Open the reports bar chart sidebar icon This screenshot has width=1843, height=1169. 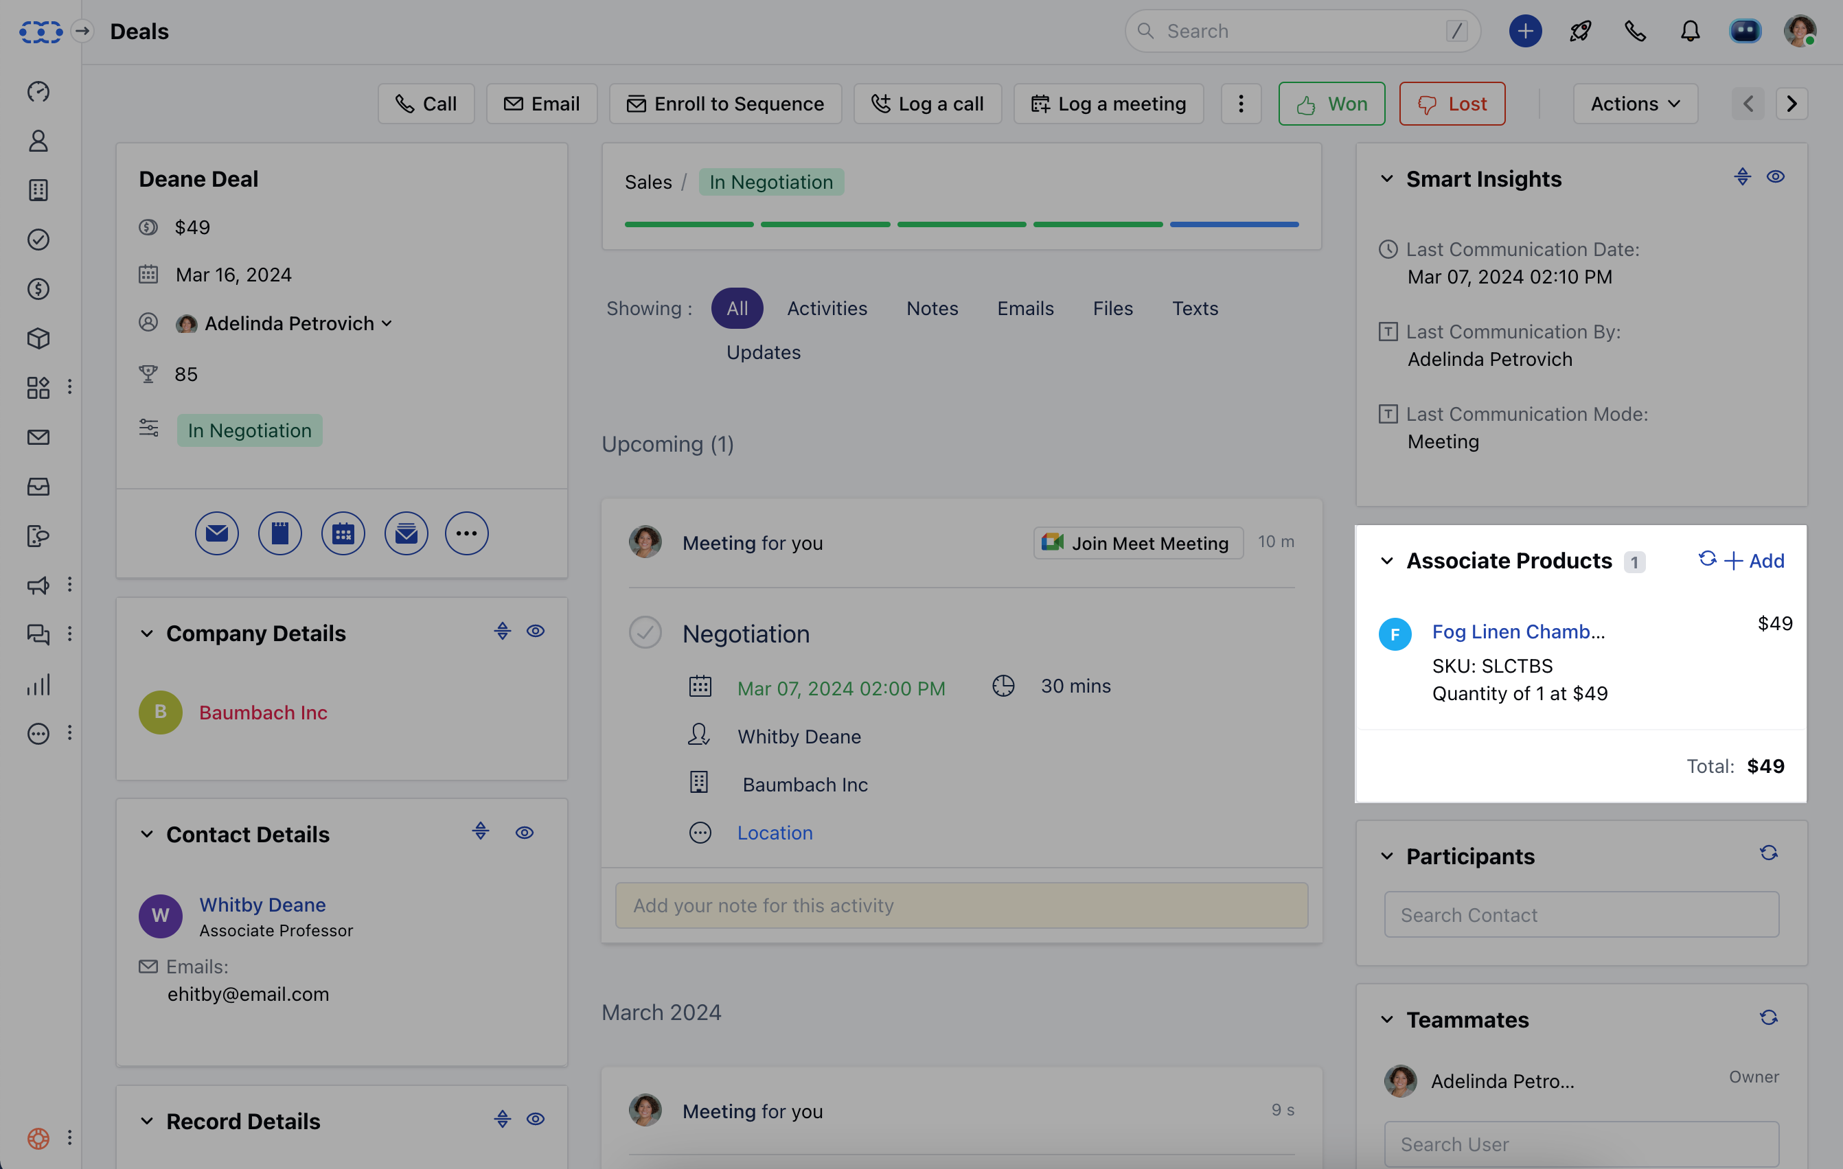pyautogui.click(x=38, y=685)
